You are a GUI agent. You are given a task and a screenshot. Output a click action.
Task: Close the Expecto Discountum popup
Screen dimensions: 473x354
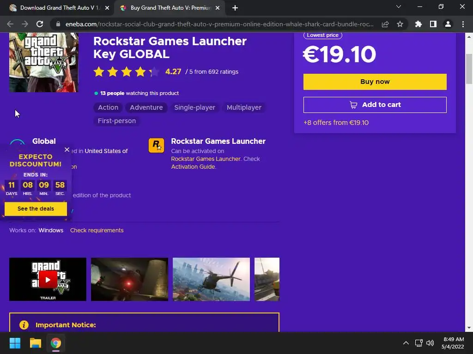[x=67, y=150]
